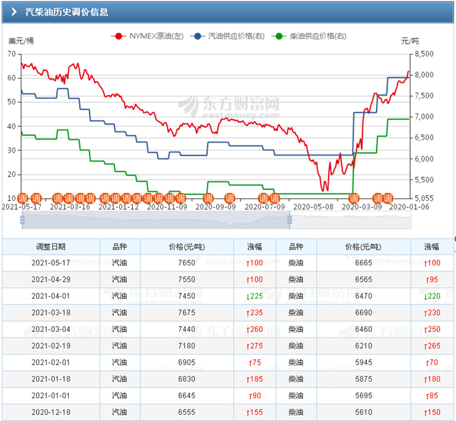Click the 汽柴油历史调价信息 panel title
The width and height of the screenshot is (456, 421).
(x=67, y=12)
